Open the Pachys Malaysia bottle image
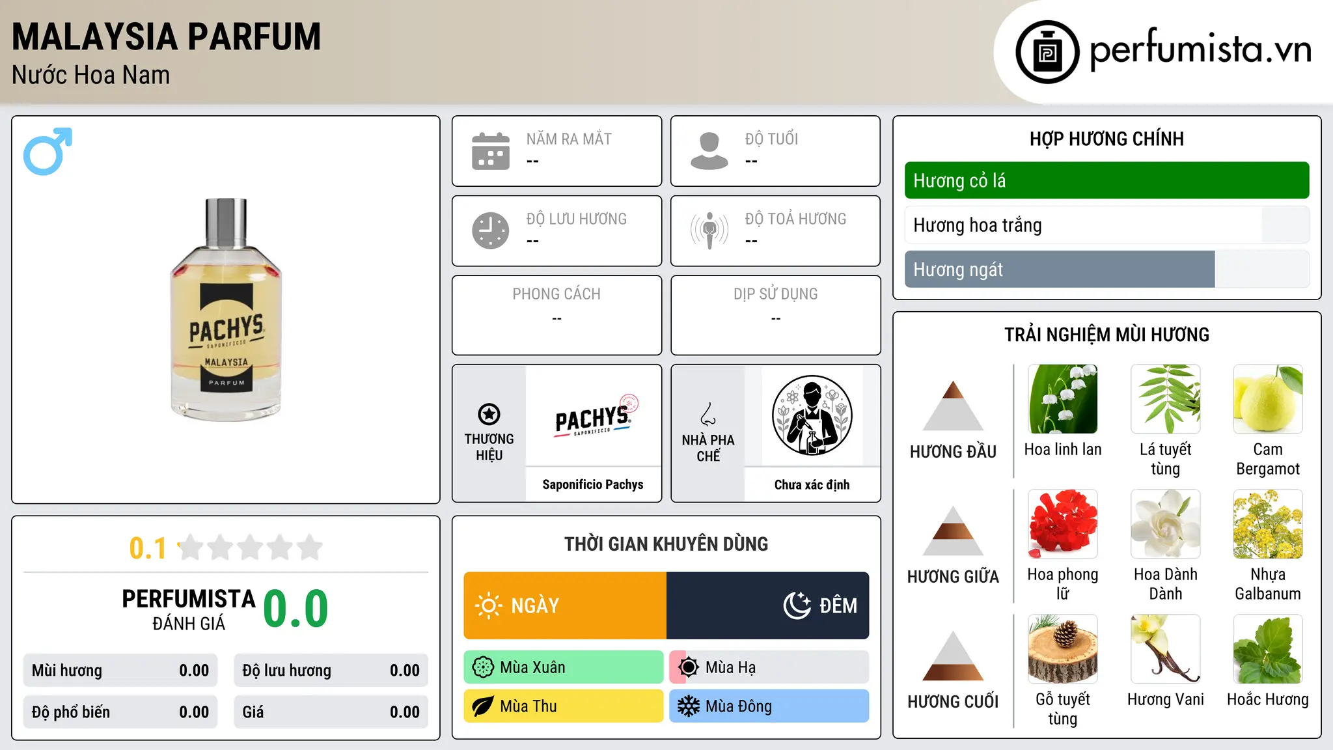 (226, 309)
